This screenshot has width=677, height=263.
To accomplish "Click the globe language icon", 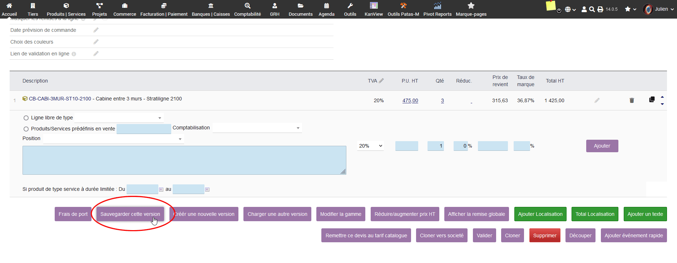I will pos(568,9).
